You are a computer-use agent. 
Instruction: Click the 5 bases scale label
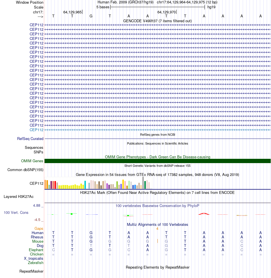click(x=103, y=7)
